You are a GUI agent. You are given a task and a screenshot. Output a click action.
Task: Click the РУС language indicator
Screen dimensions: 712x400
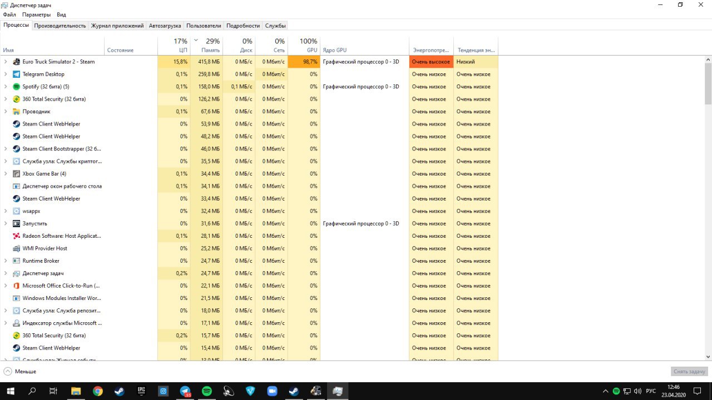pyautogui.click(x=650, y=391)
